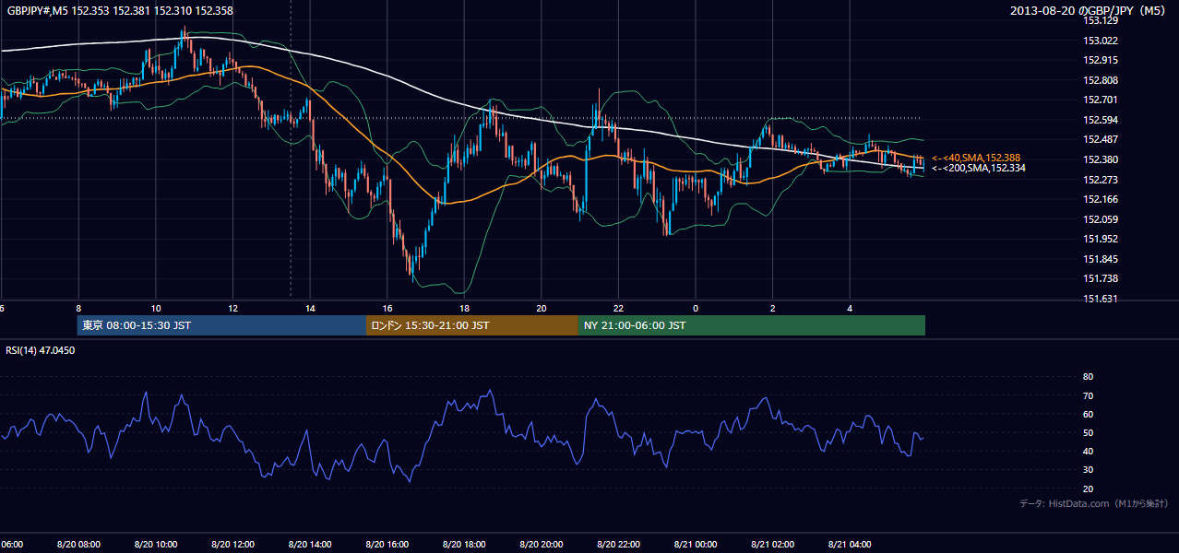Viewport: 1179px width, 553px height.
Task: Click the 80 level on RSI scale
Action: tap(1088, 377)
